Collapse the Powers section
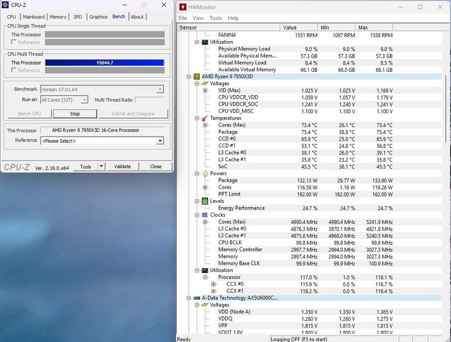The image size is (451, 342). (x=197, y=174)
